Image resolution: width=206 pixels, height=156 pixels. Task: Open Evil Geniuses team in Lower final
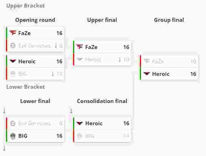[x=34, y=123]
